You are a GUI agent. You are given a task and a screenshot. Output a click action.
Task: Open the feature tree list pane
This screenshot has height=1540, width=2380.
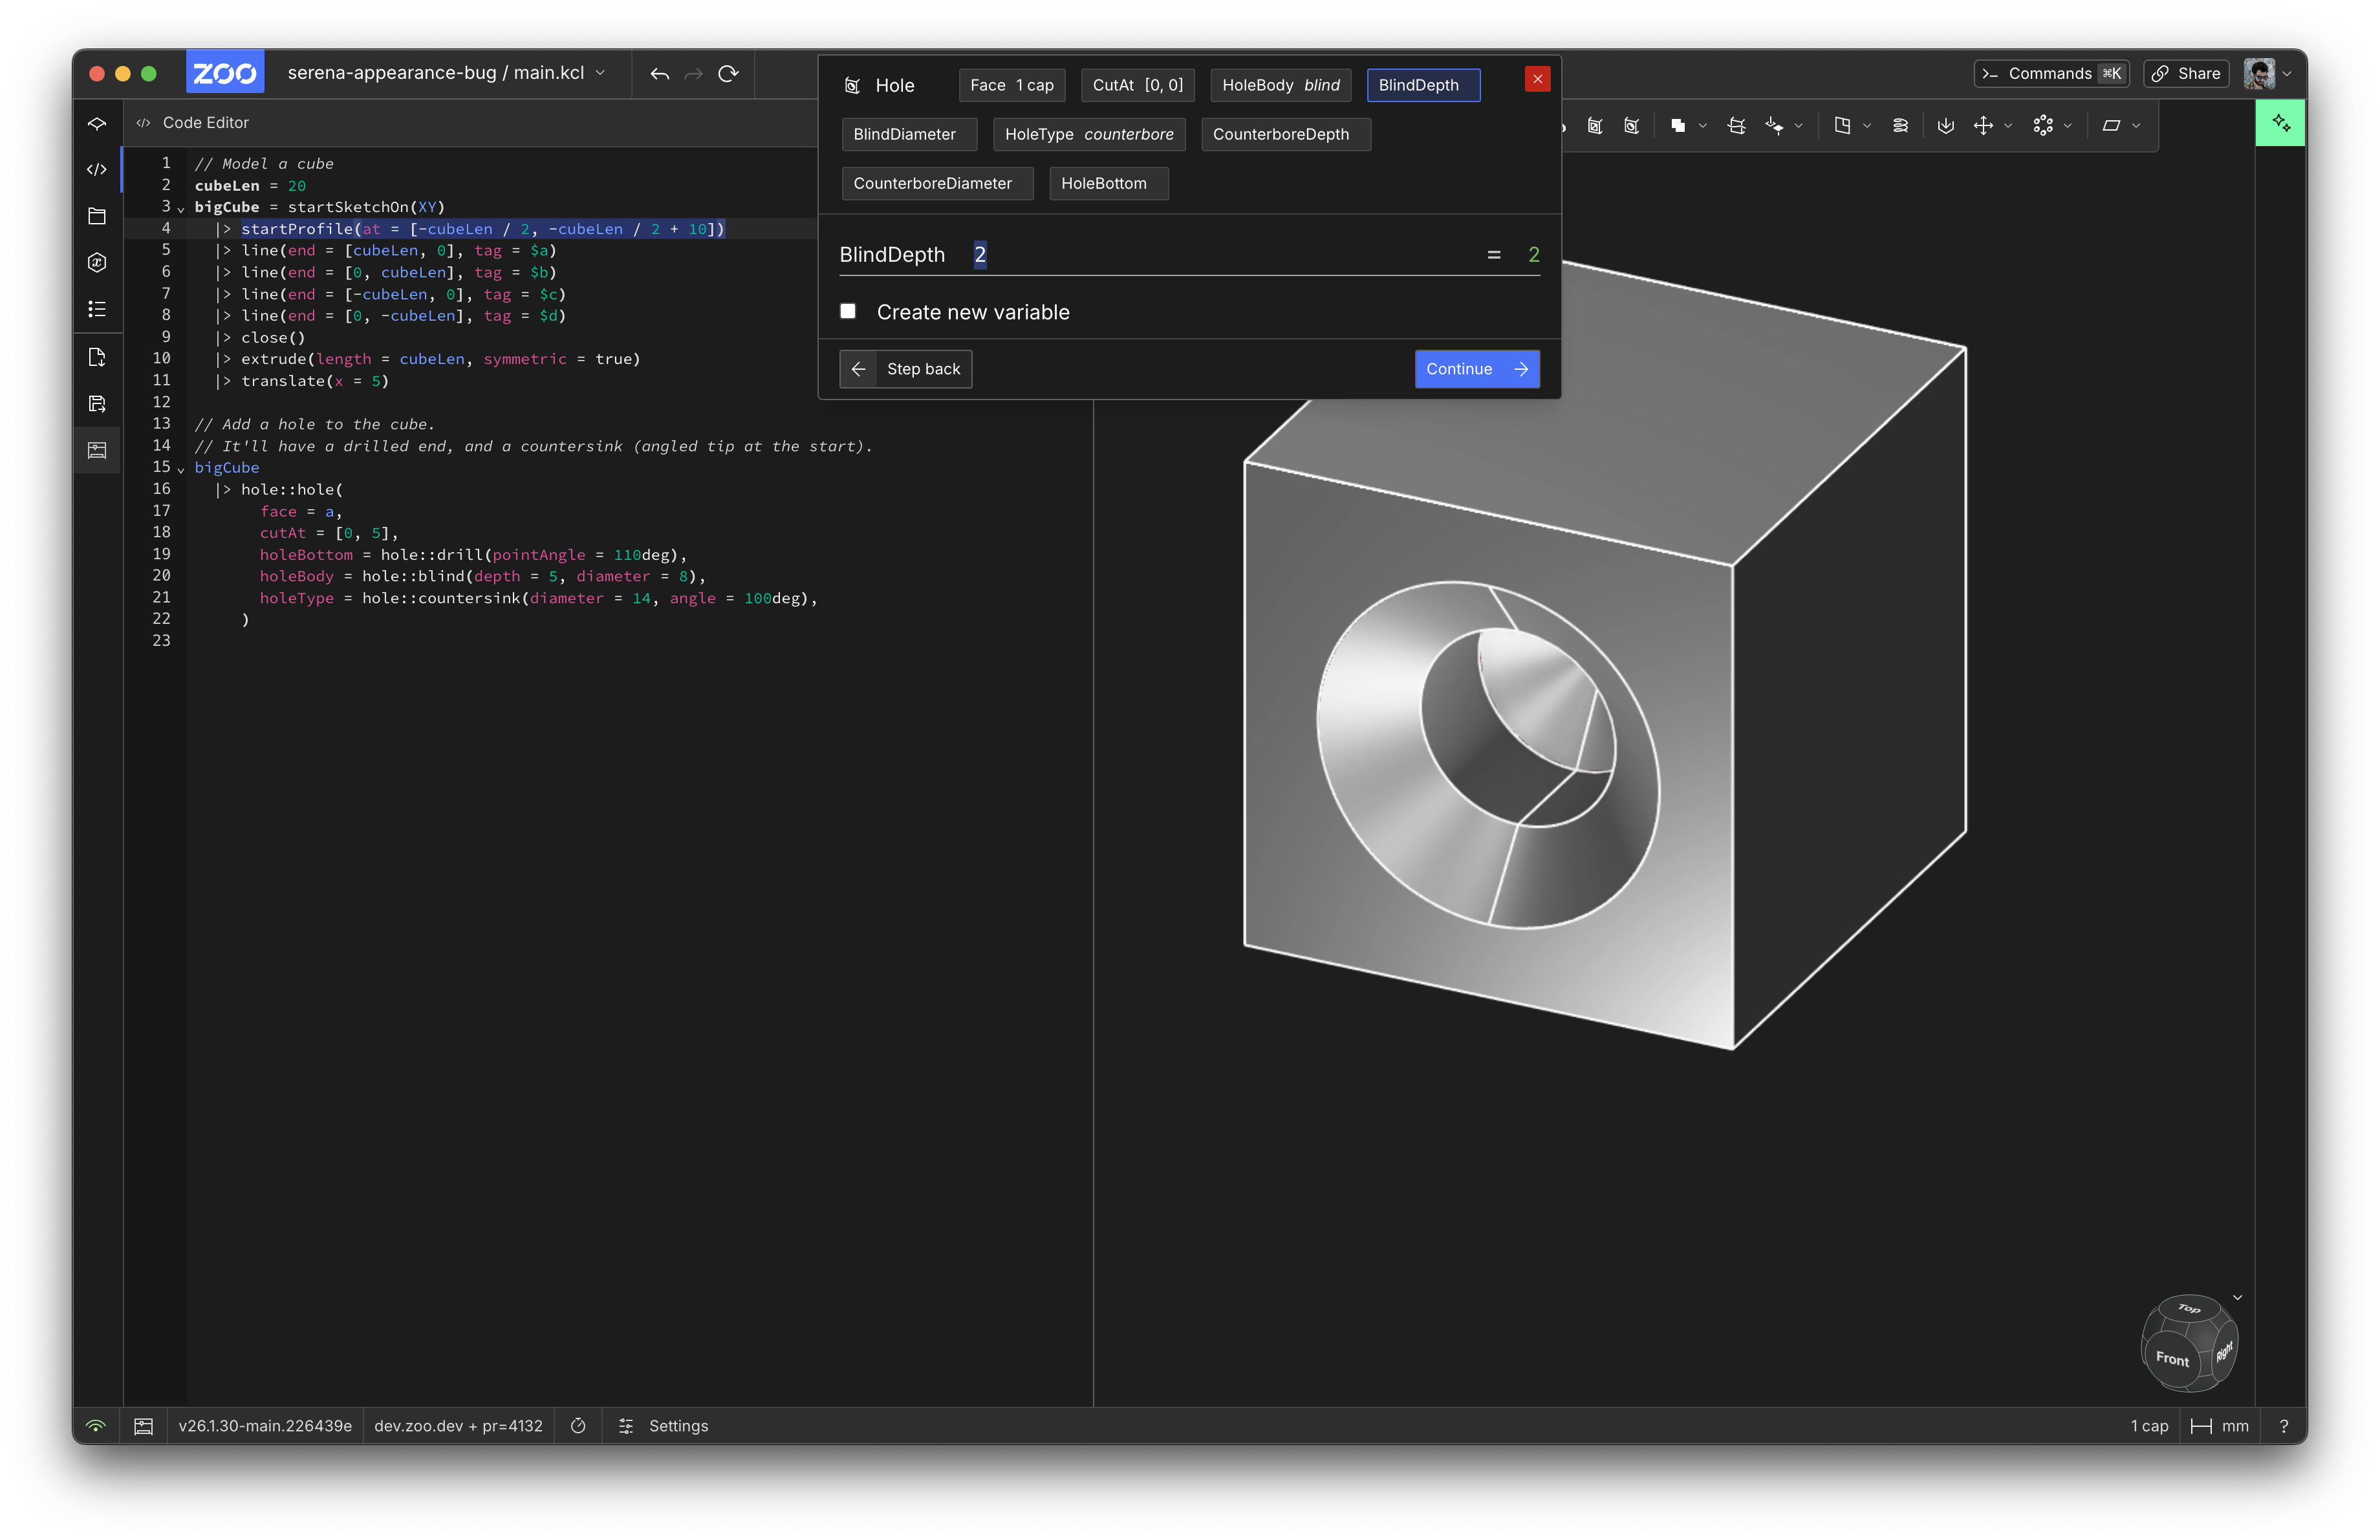[97, 309]
